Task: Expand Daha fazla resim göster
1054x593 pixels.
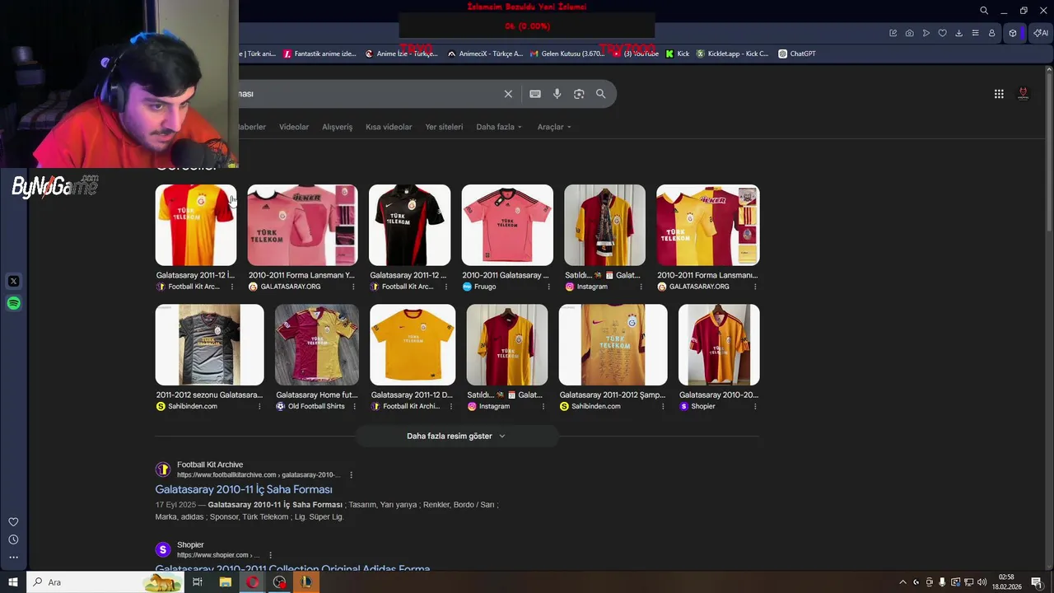Action: [456, 436]
